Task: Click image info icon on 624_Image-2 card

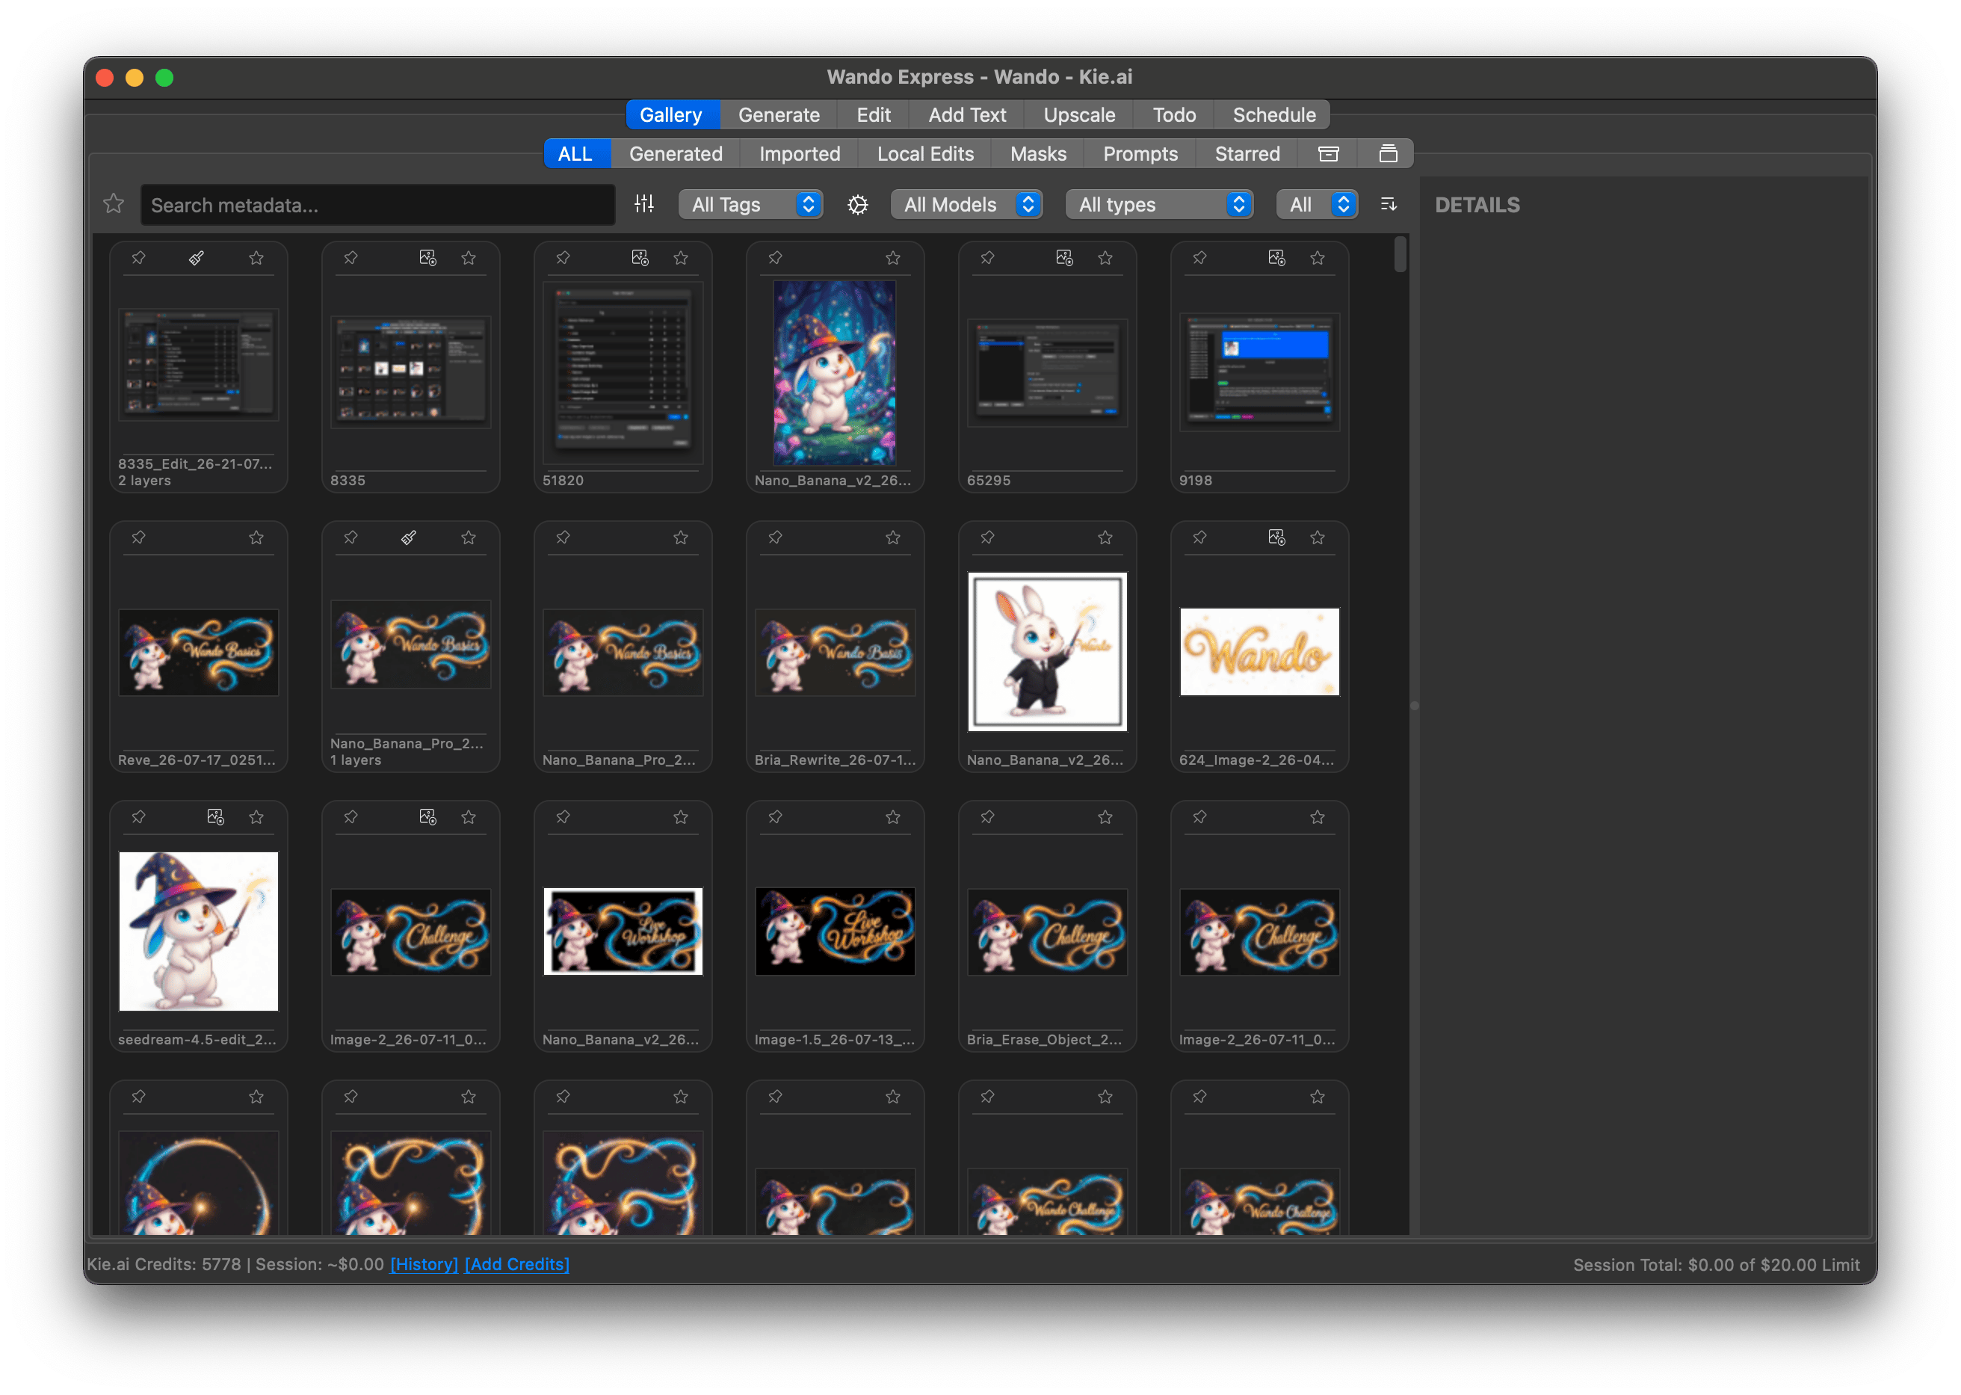Action: [x=1276, y=538]
